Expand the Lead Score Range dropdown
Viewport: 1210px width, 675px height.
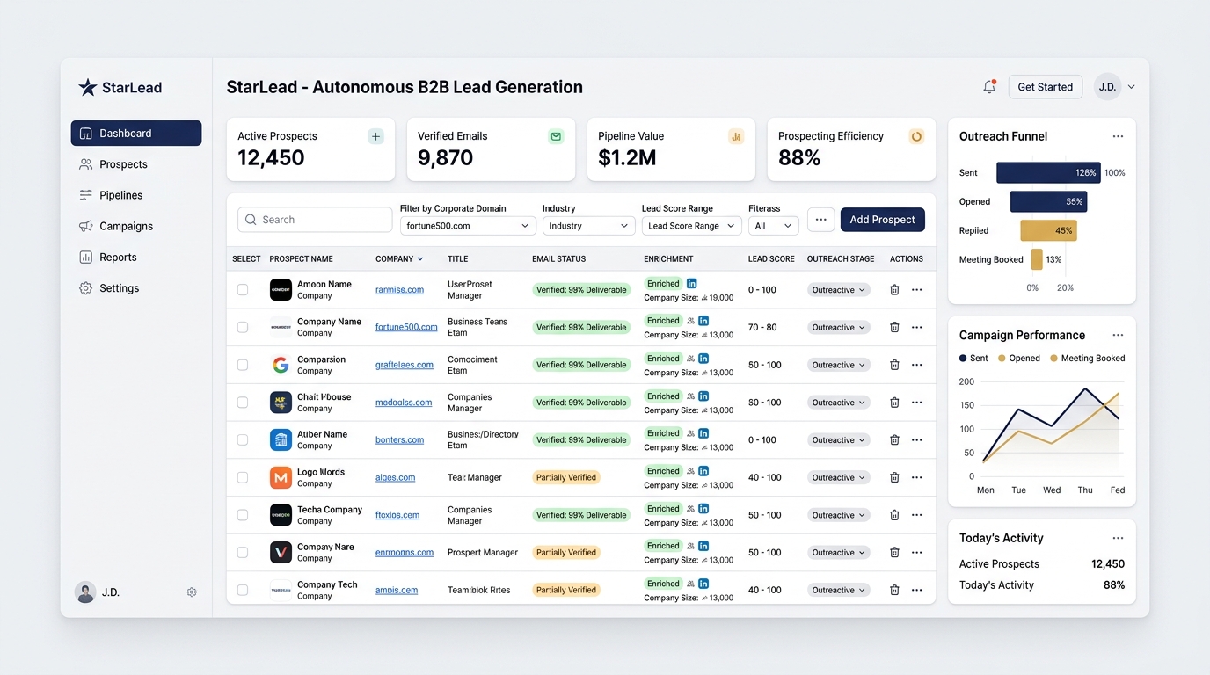click(x=691, y=226)
